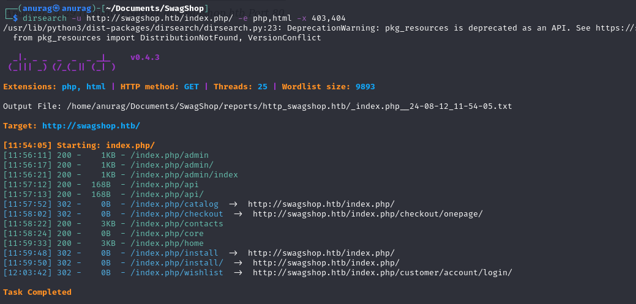This screenshot has width=636, height=304.
Task: Click the Wordlist size value 9893
Action: coord(362,86)
